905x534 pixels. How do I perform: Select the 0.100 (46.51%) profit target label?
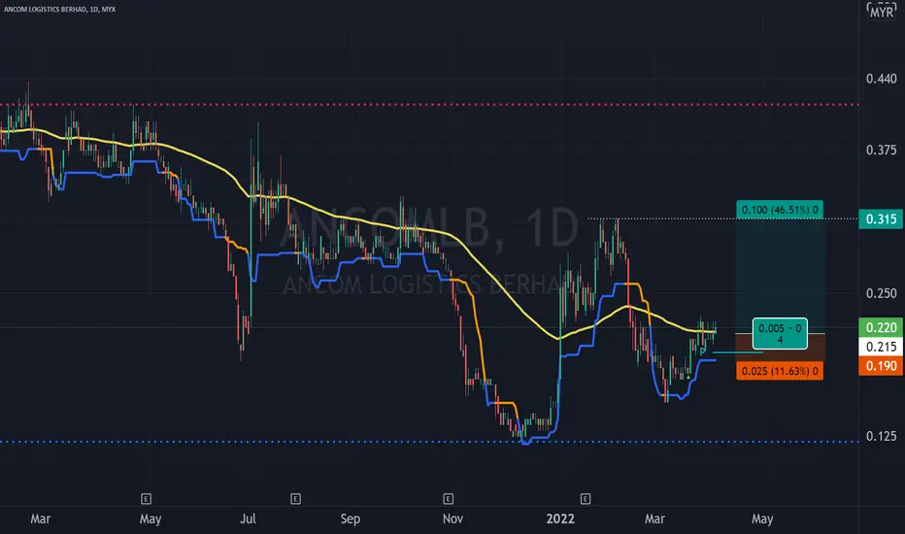pos(780,210)
